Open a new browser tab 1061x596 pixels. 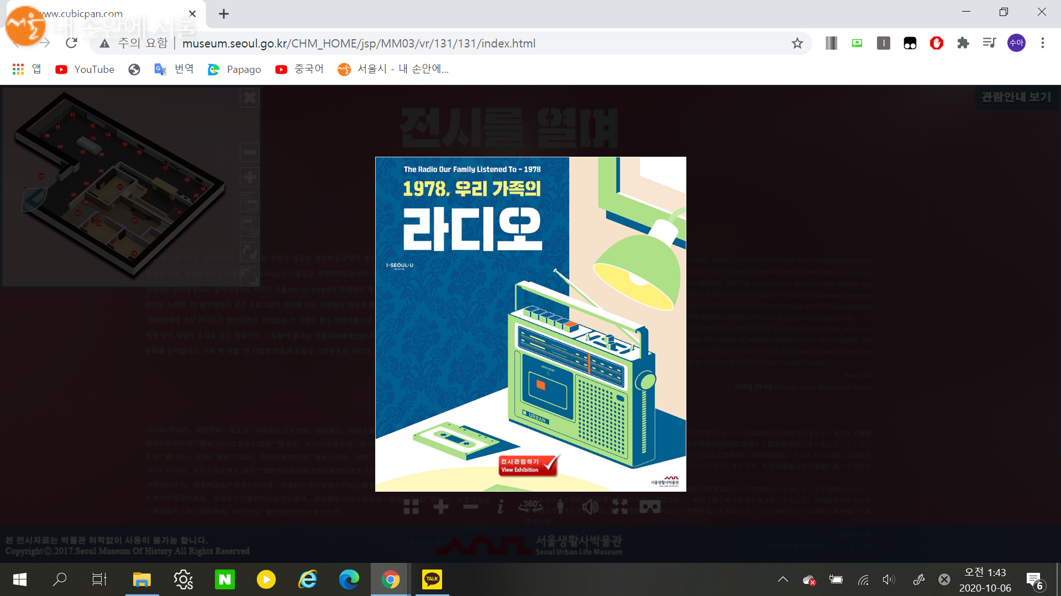(x=224, y=14)
